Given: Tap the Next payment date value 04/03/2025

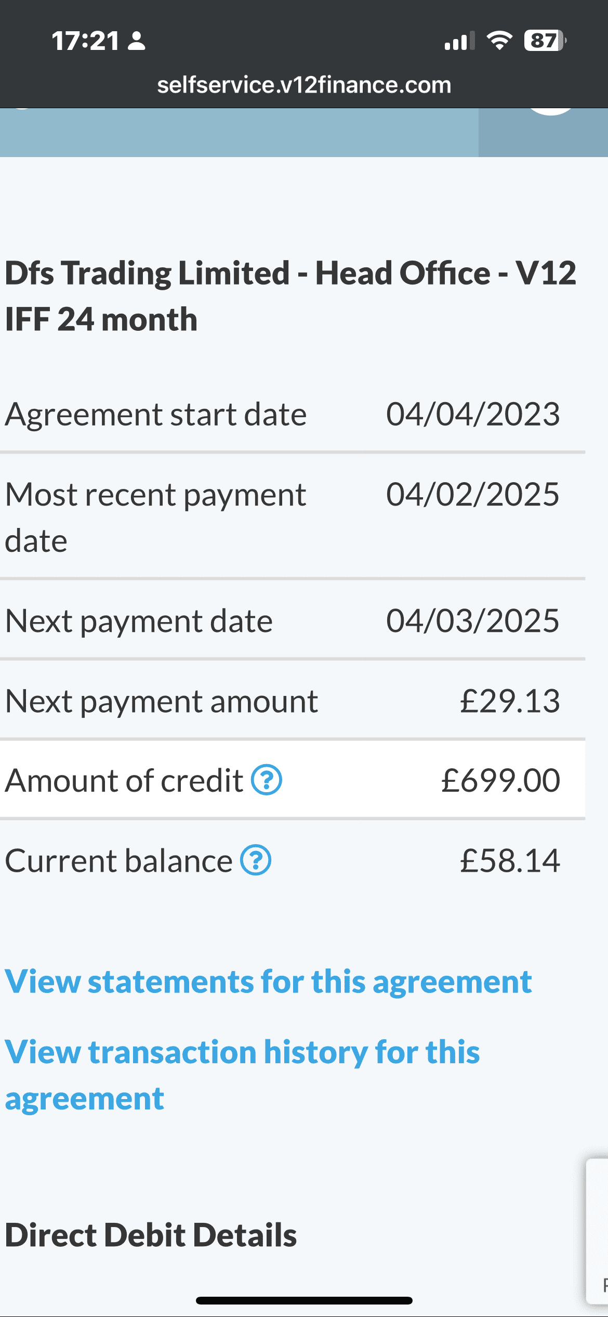Looking at the screenshot, I should tap(473, 621).
